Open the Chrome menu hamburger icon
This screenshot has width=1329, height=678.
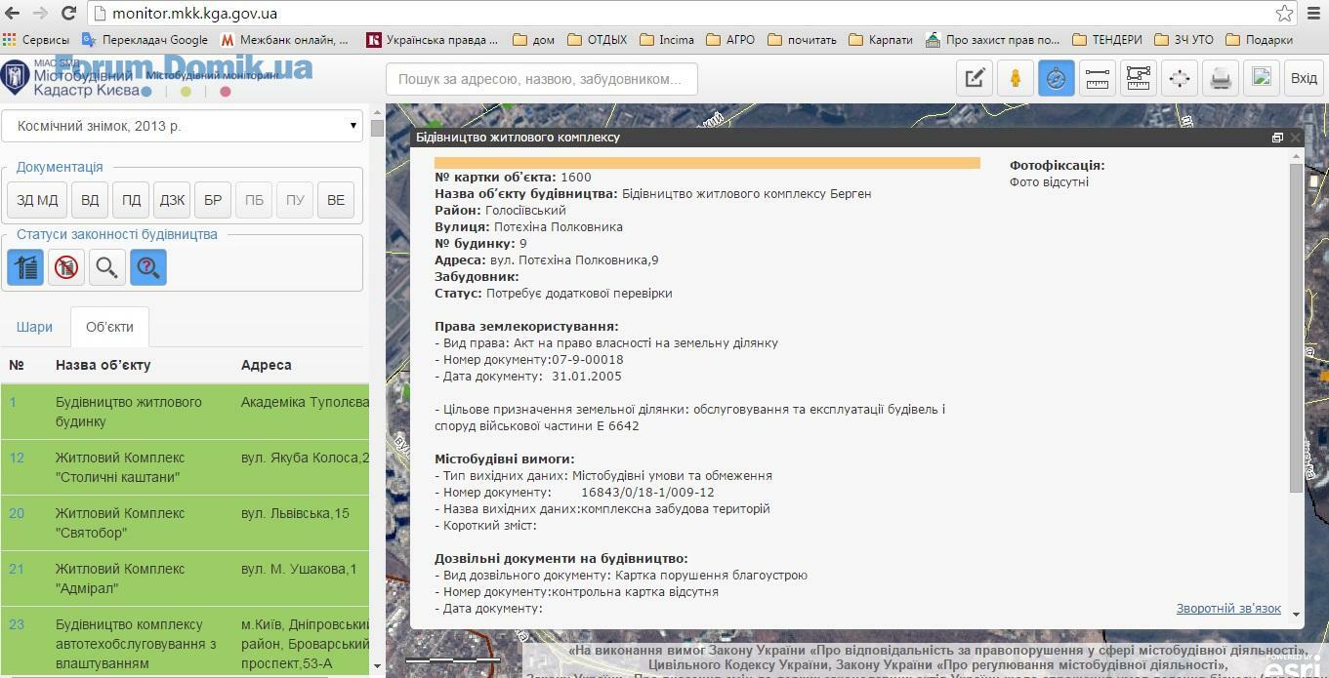pos(1314,14)
